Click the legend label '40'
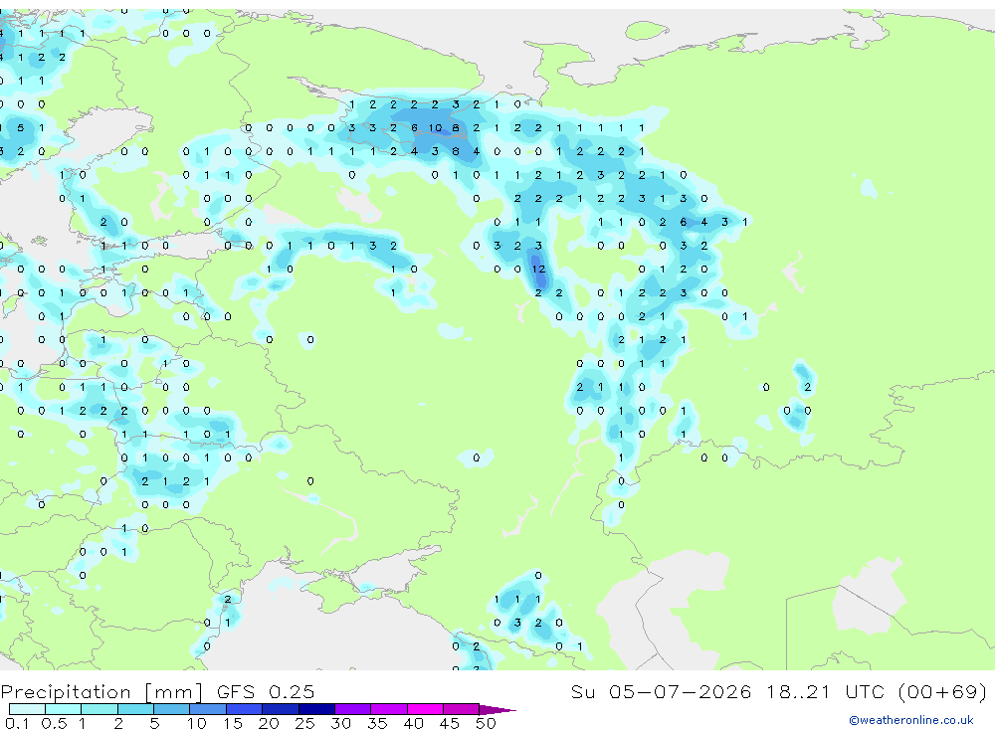 (413, 723)
